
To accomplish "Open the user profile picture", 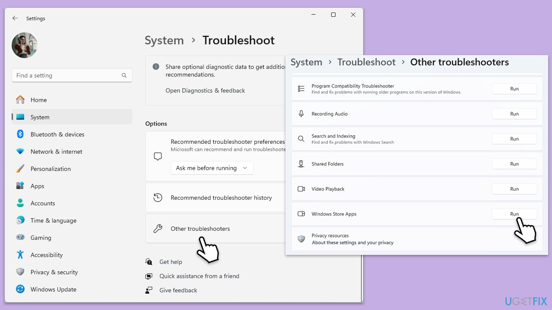I will coord(25,45).
